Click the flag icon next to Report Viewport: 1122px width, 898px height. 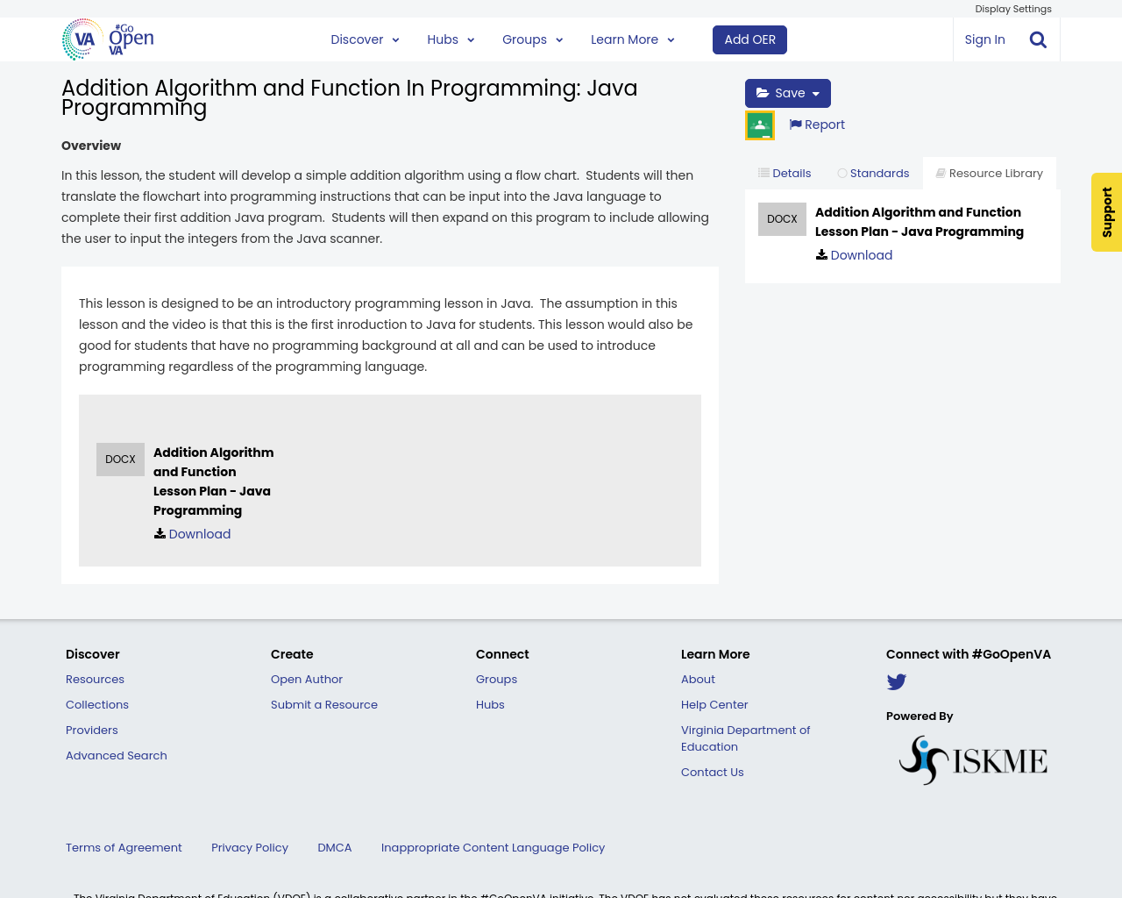tap(795, 125)
